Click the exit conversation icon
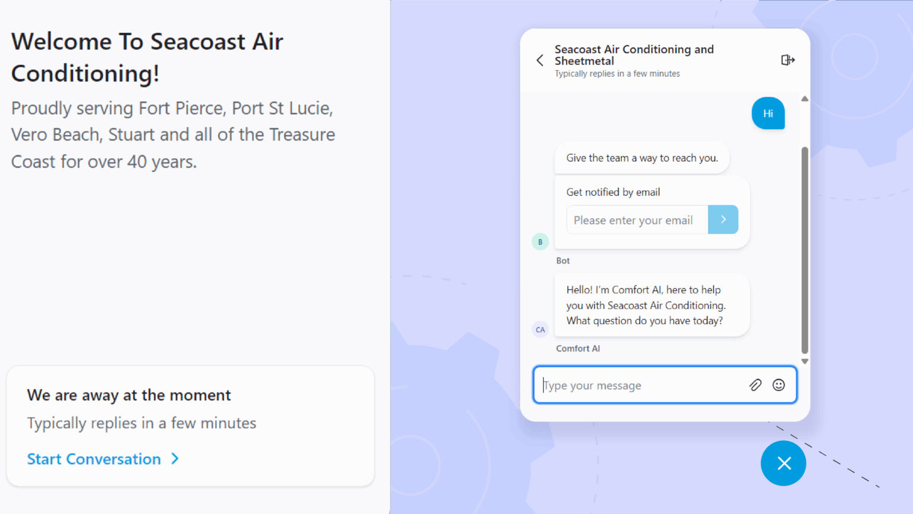The height and width of the screenshot is (514, 913). tap(788, 60)
